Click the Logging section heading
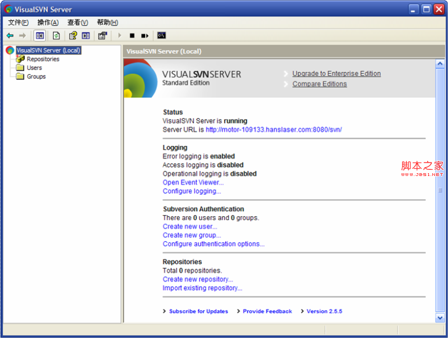 coord(175,147)
